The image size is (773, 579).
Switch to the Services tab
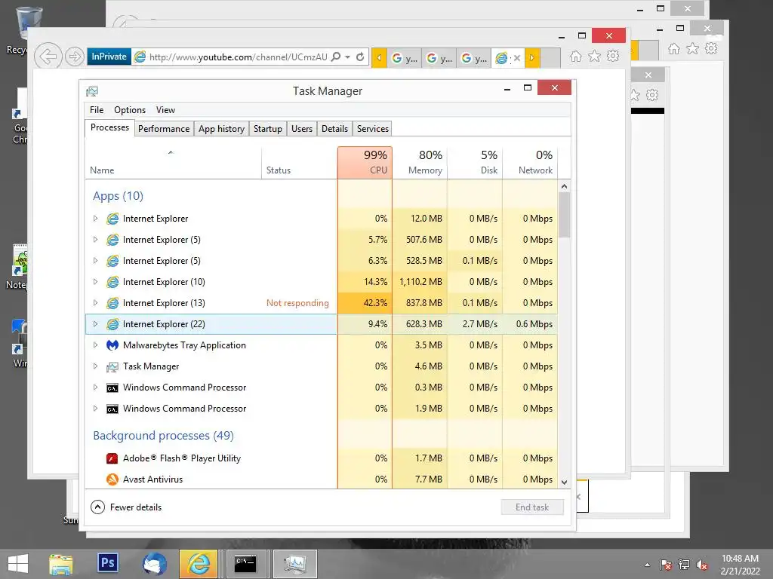pos(373,128)
